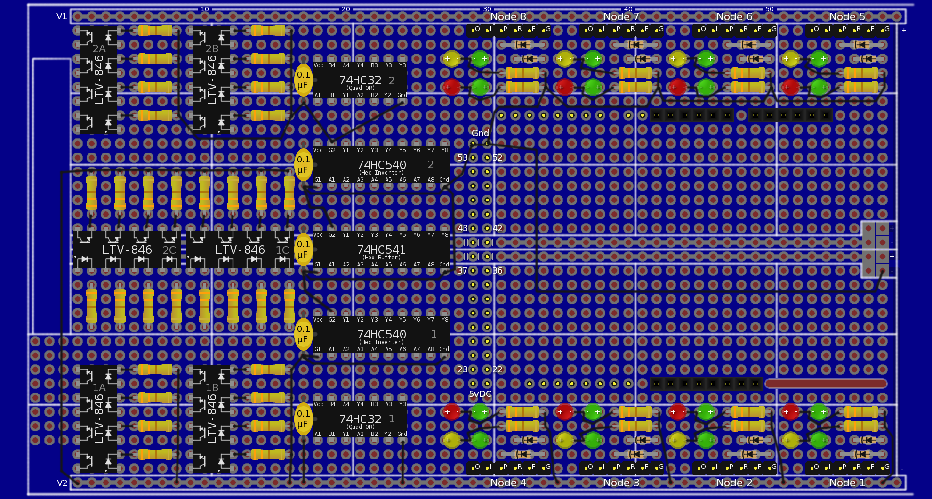932x499 pixels.
Task: Click the 74HC32 Quad OR chip numbered 2
Action: tap(360, 80)
